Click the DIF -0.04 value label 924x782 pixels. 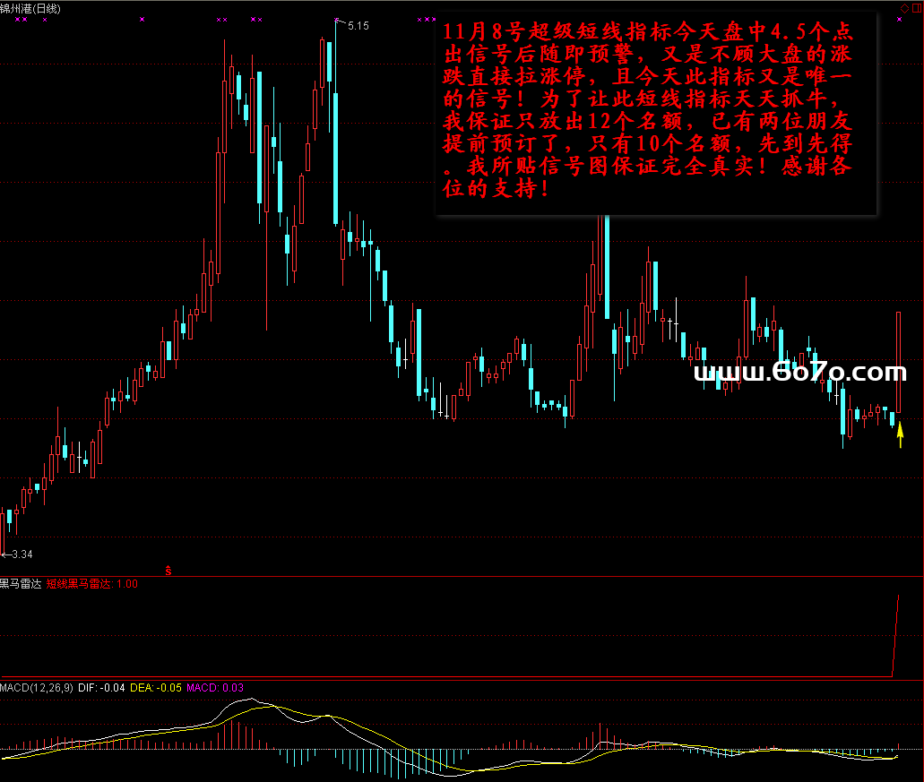click(101, 688)
